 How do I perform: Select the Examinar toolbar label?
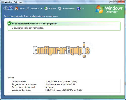coord(35,8)
